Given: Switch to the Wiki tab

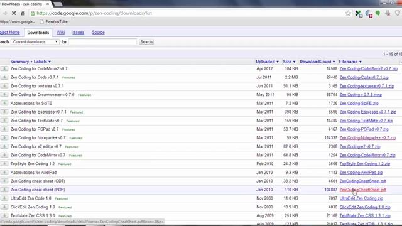Looking at the screenshot, I should [60, 32].
